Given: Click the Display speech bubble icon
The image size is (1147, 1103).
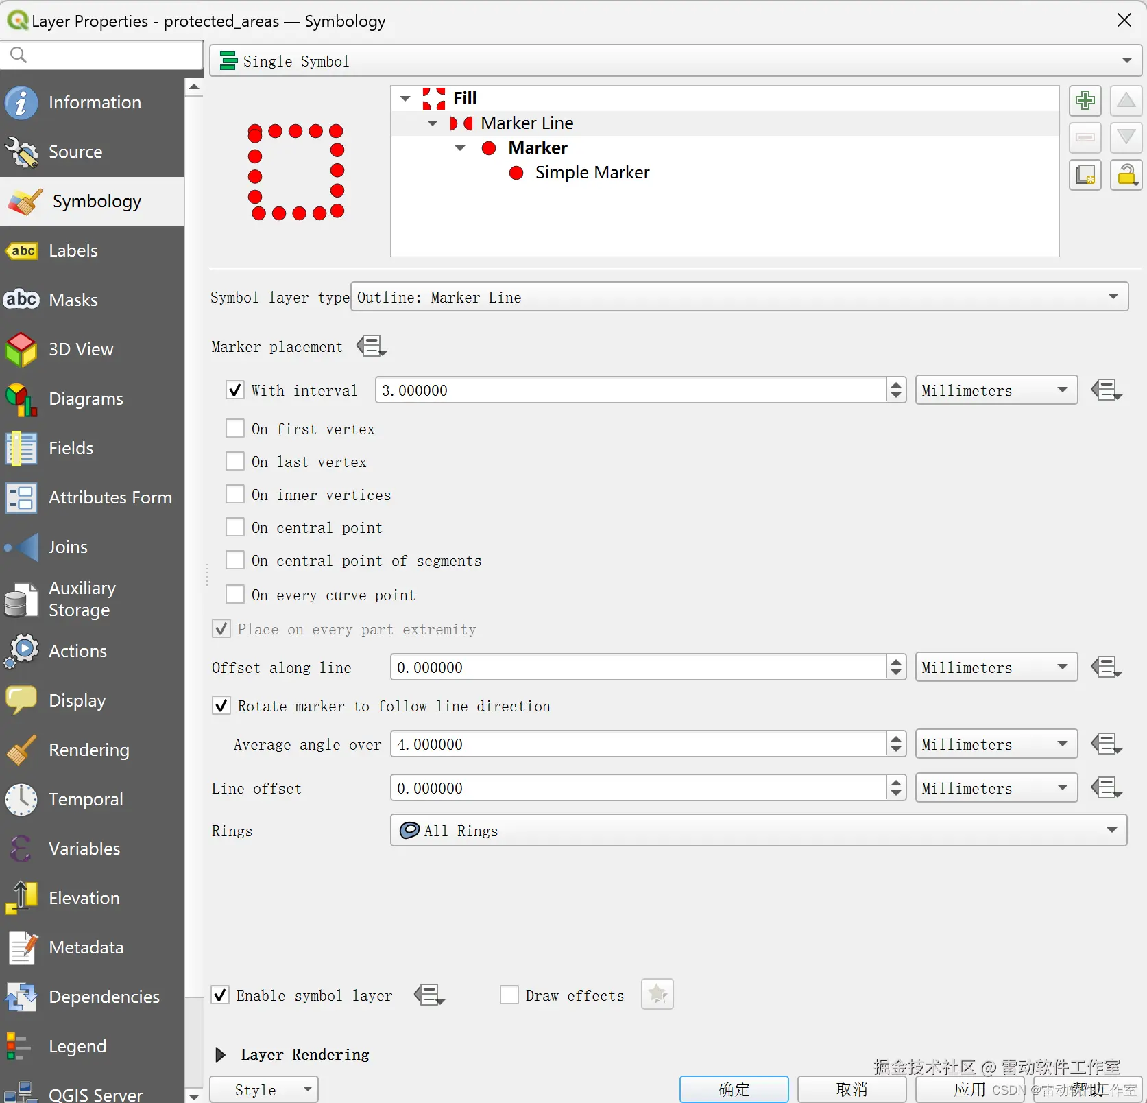Looking at the screenshot, I should pos(21,701).
